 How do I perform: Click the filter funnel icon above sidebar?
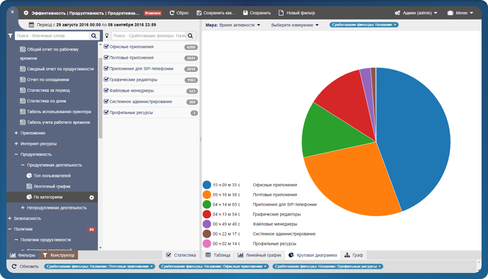(10, 36)
